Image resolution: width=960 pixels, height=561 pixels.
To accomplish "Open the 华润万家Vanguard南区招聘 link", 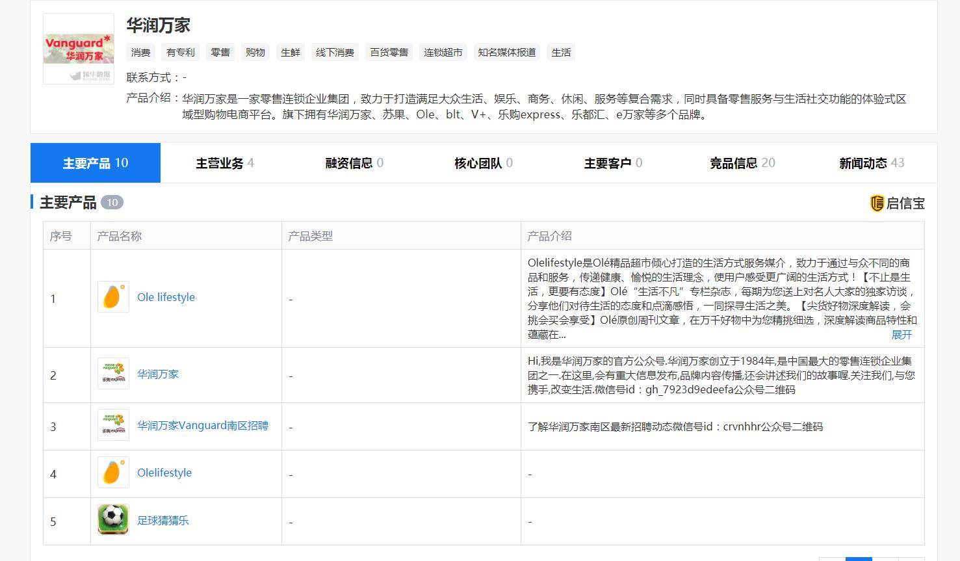I will (x=203, y=425).
